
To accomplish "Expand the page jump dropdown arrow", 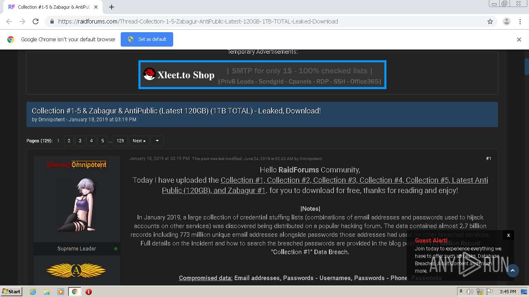I will click(x=157, y=141).
